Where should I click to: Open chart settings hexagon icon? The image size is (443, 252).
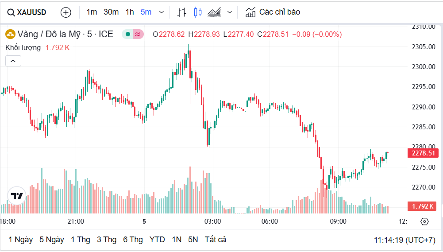pyautogui.click(x=424, y=221)
